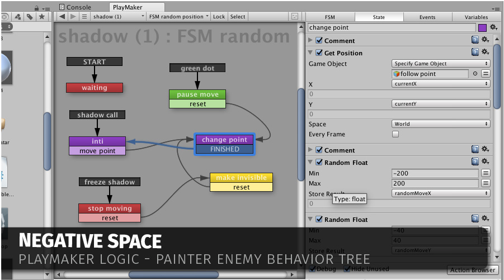The image size is (504, 280).
Task: Click the Lock button in toolbar
Action: coord(219,17)
